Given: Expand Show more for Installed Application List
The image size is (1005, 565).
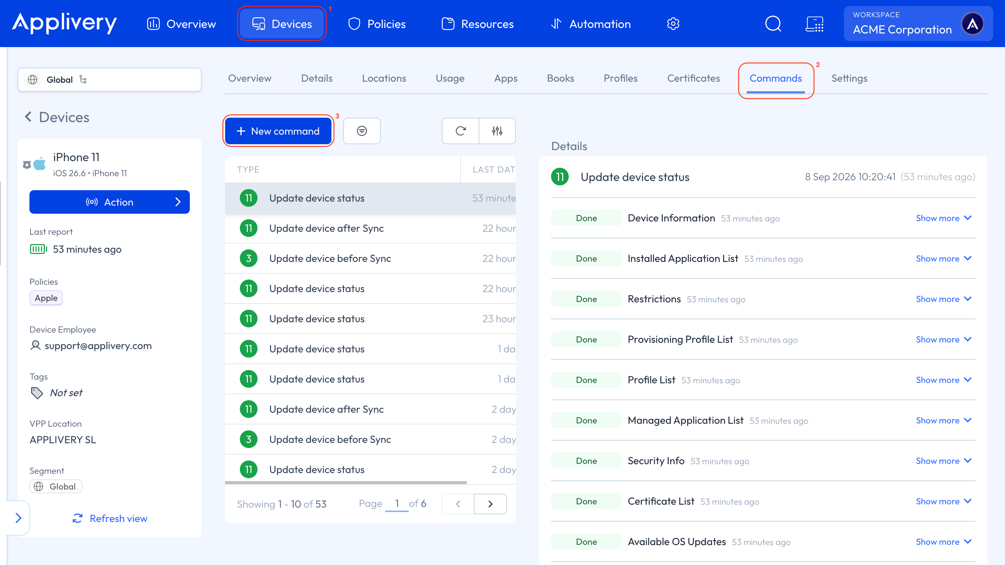Looking at the screenshot, I should click(x=943, y=259).
